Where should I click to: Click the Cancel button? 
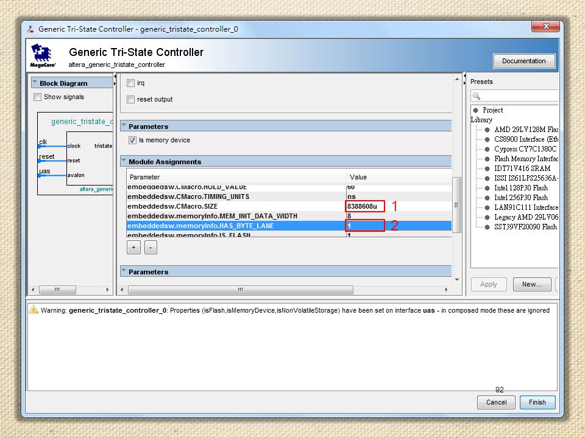496,402
